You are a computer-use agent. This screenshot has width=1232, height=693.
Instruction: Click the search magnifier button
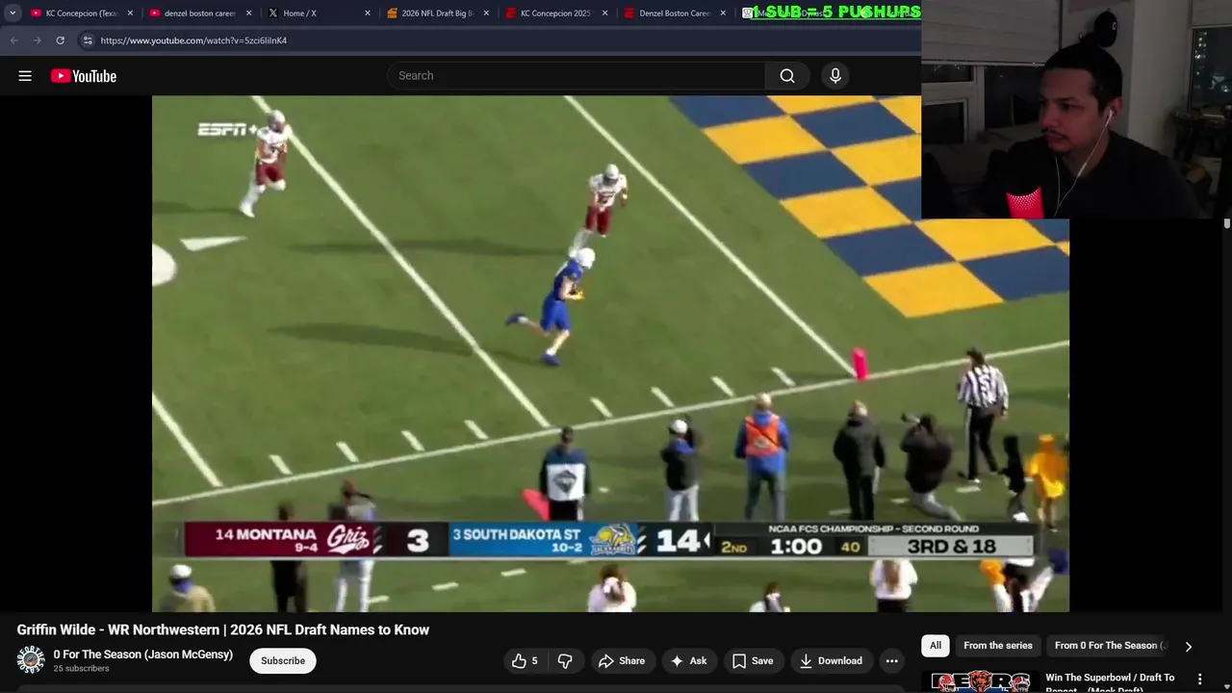tap(787, 76)
